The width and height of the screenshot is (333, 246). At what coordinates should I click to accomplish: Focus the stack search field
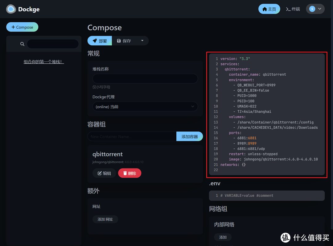(x=53, y=44)
